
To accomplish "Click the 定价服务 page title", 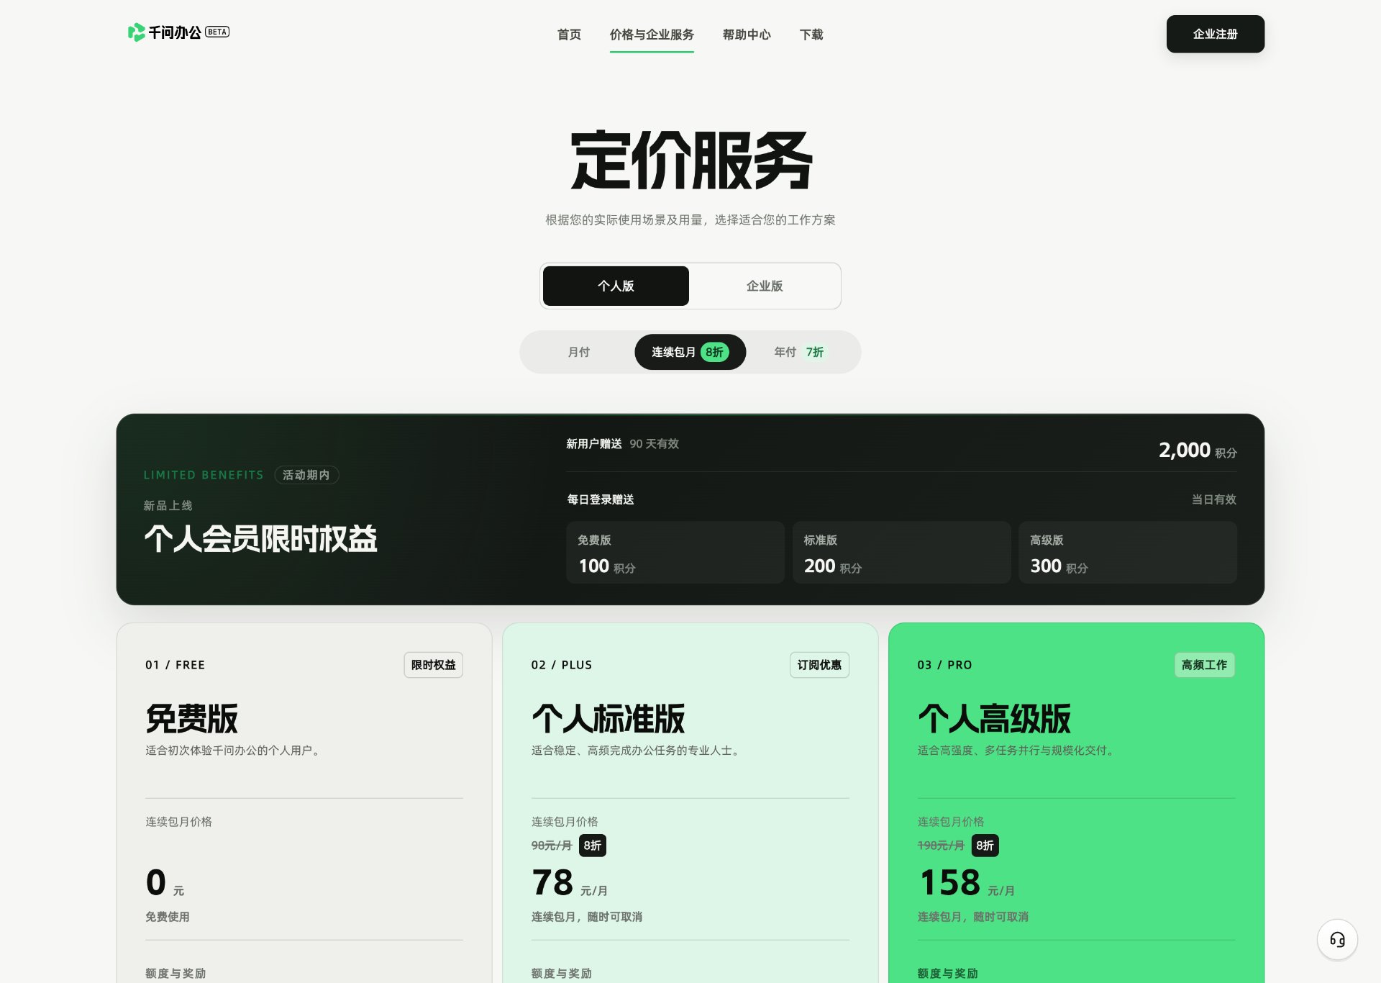I will click(690, 160).
